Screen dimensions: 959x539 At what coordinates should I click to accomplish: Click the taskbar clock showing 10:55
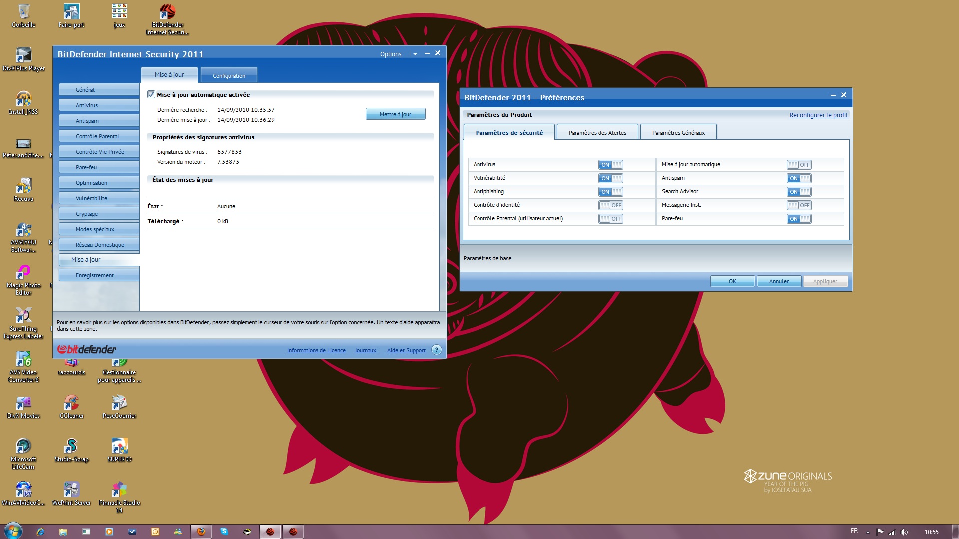coord(931,532)
